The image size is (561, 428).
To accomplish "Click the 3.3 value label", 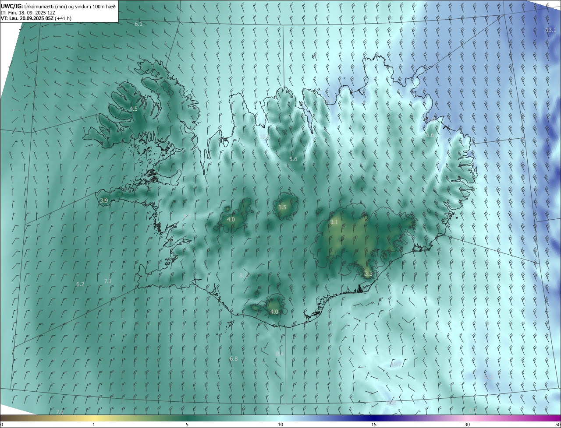I will point(368,274).
